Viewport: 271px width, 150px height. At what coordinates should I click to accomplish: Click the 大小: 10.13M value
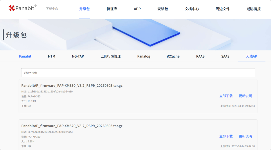point(29,101)
